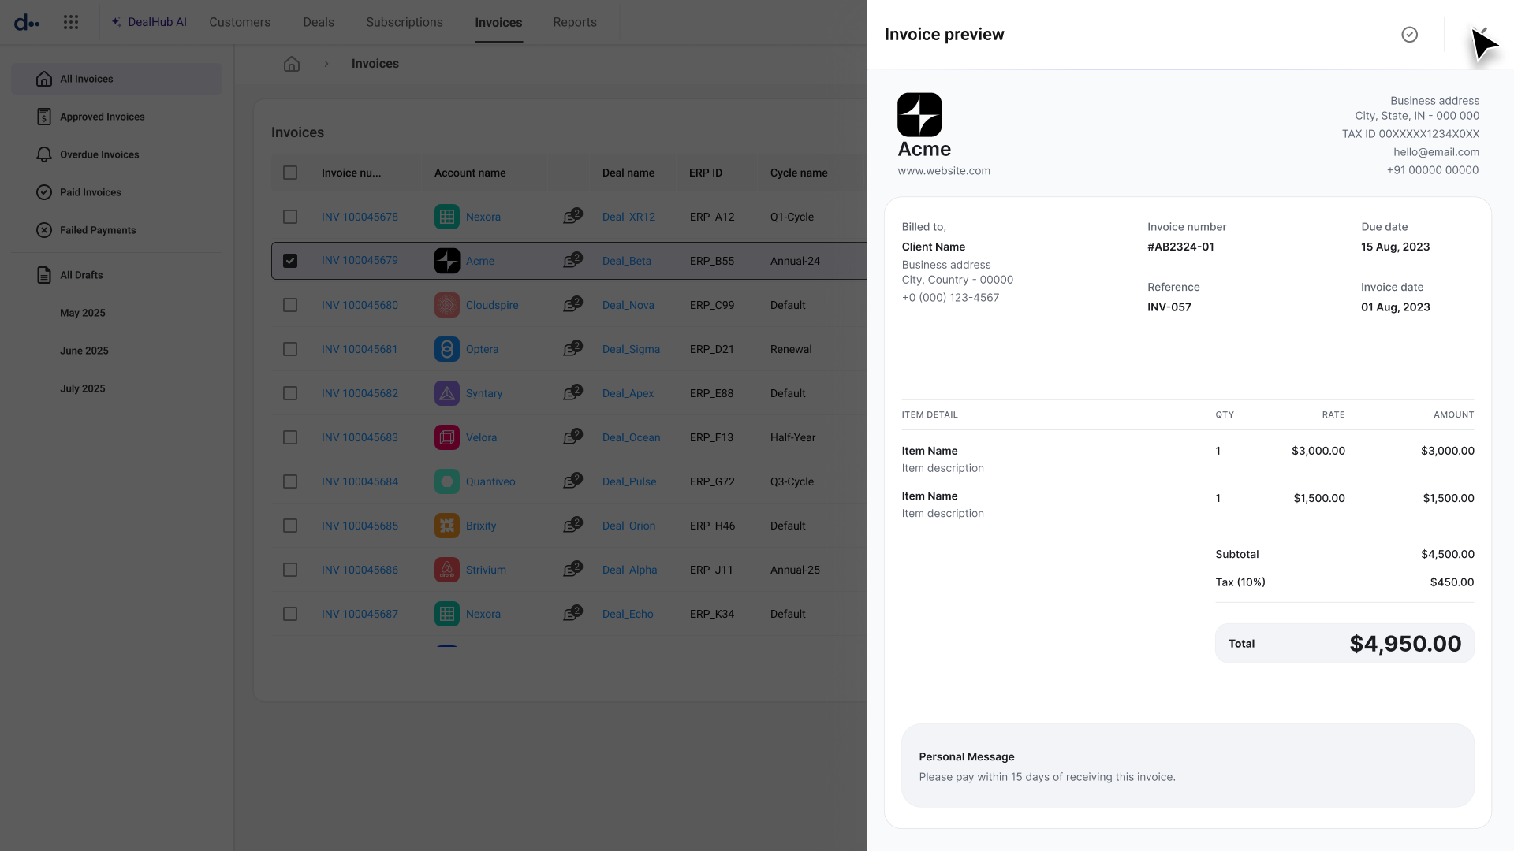Click the Acme logo in invoice row

point(447,261)
